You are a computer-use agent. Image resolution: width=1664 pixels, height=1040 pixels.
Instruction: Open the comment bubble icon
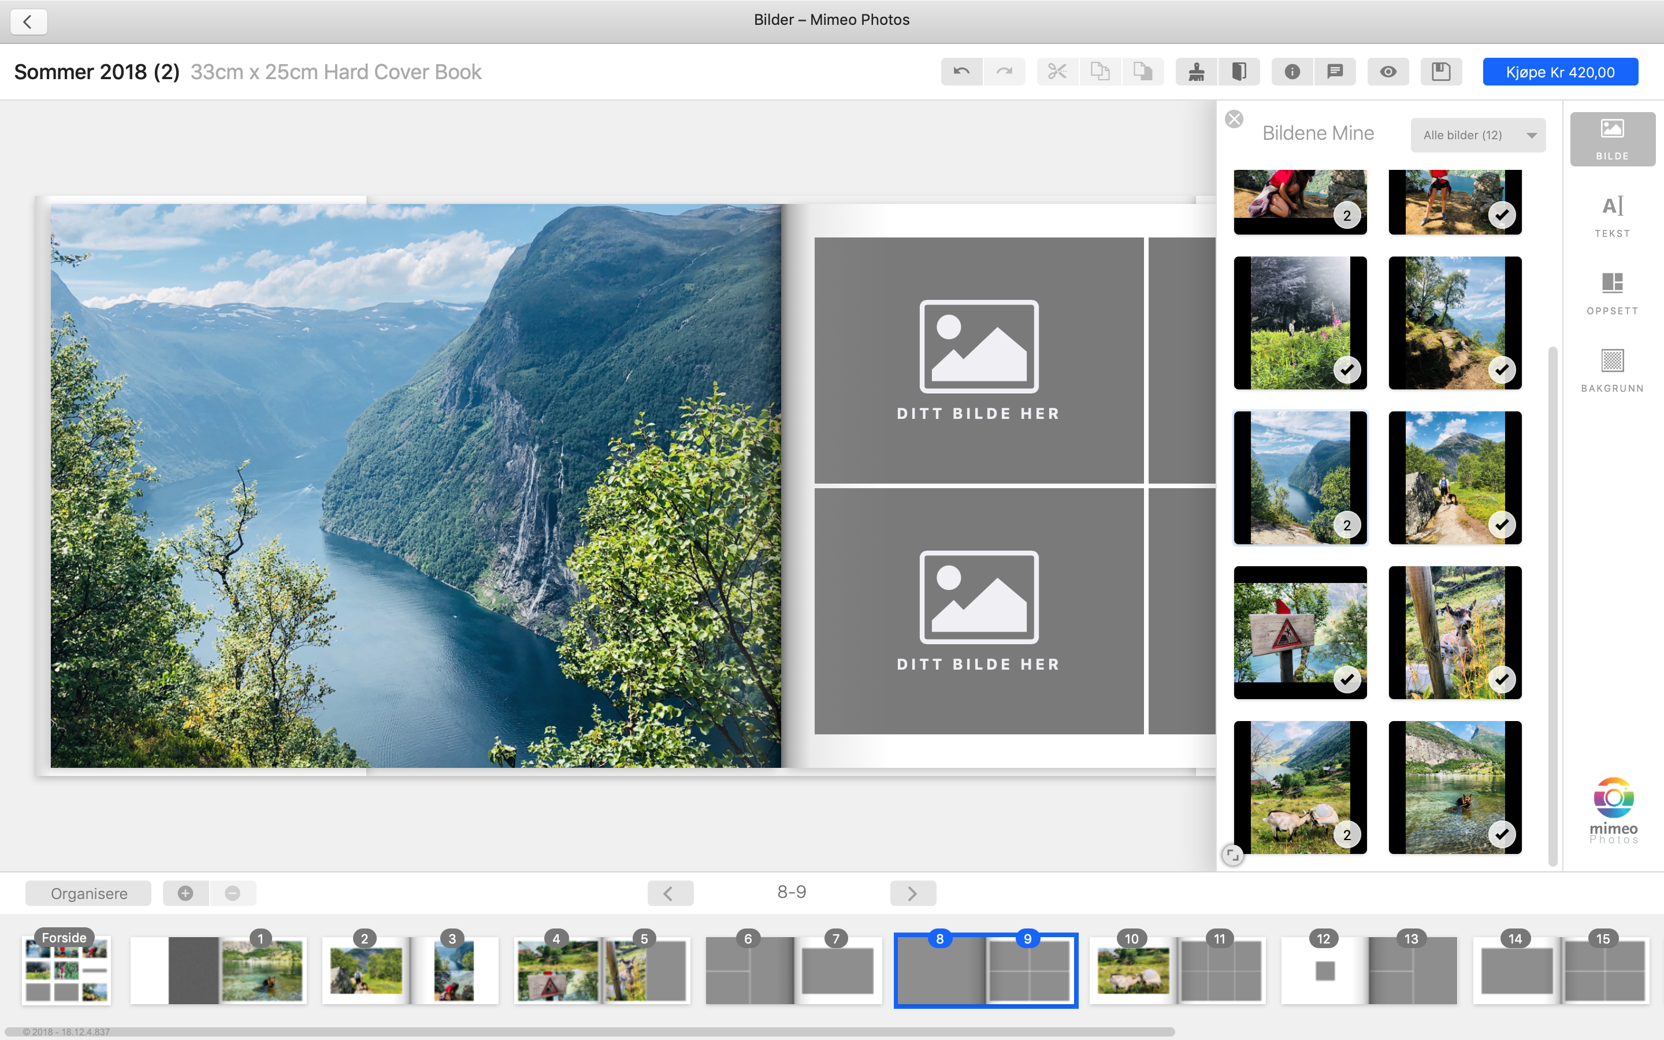pos(1335,72)
